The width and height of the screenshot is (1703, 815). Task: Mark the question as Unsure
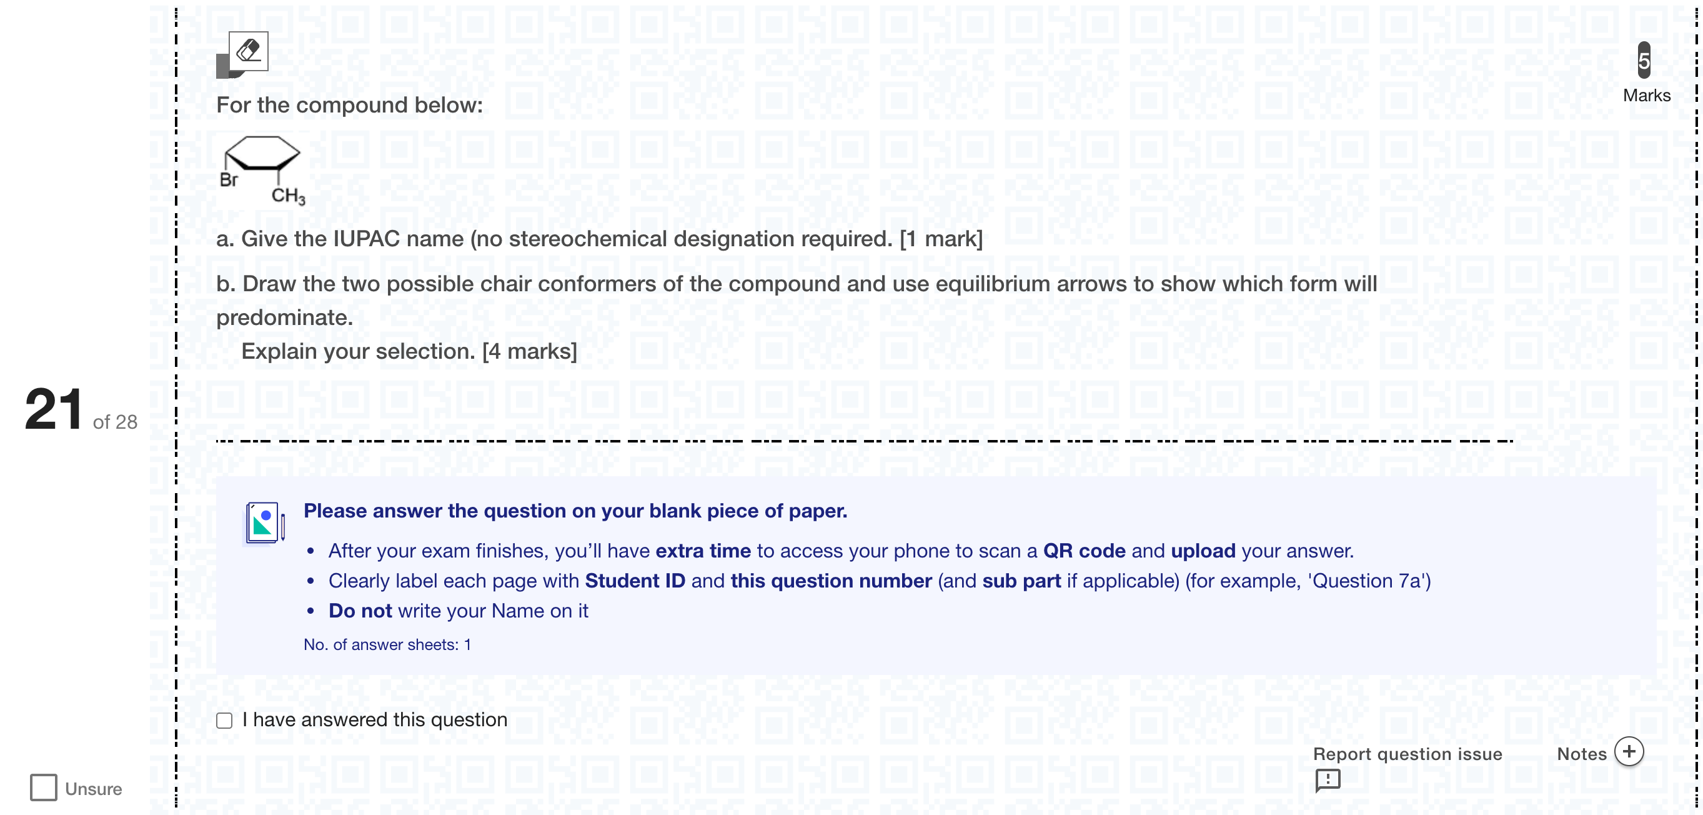(x=44, y=787)
